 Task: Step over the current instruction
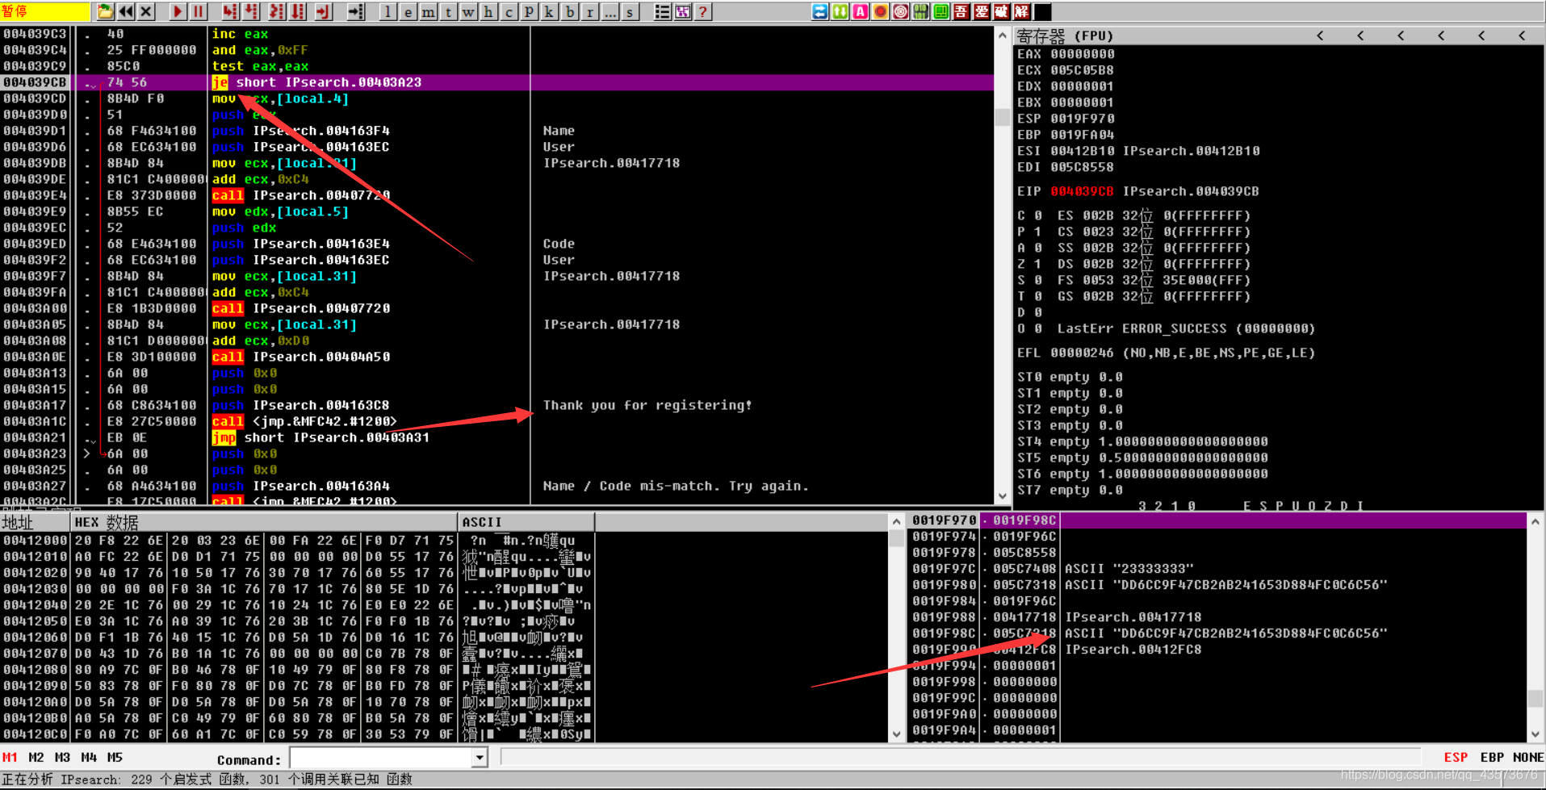pyautogui.click(x=251, y=11)
